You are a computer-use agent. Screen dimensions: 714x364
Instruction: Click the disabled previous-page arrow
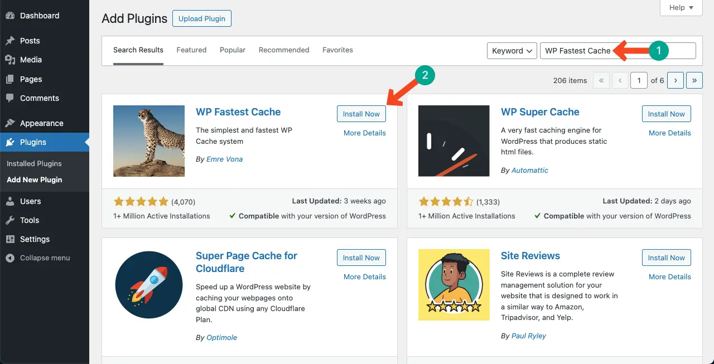(x=620, y=80)
